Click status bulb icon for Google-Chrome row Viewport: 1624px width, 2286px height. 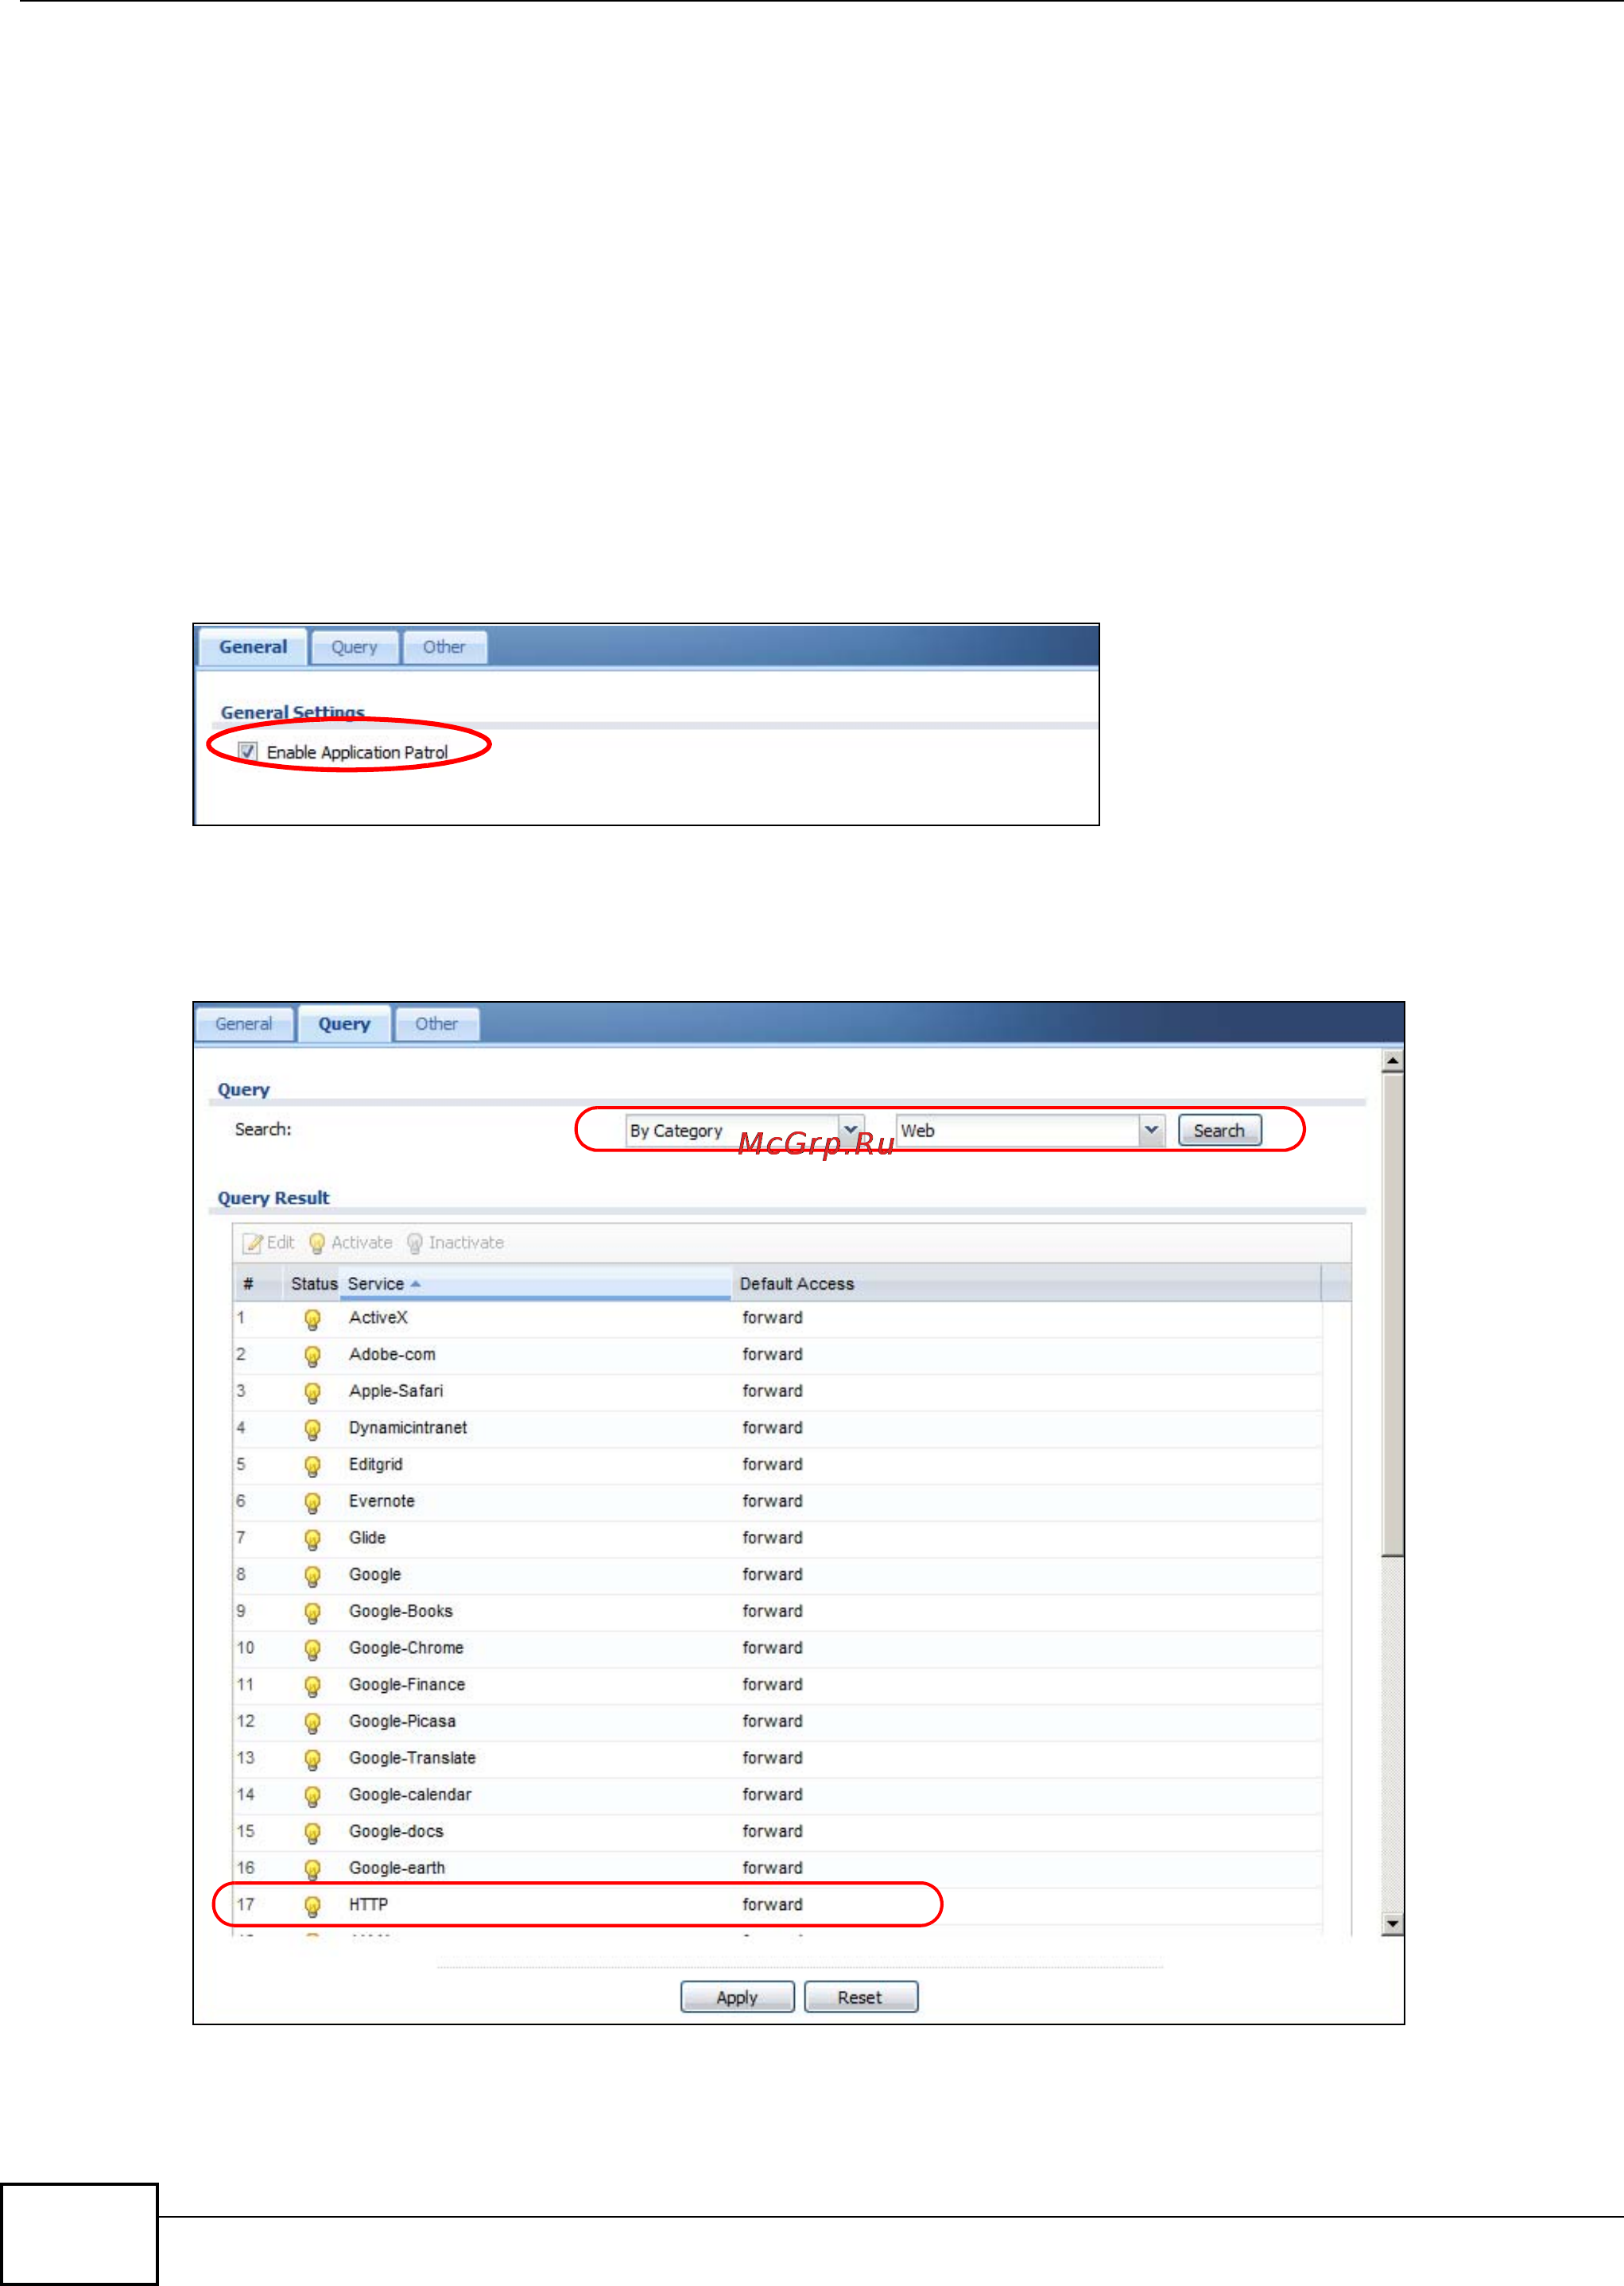pos(312,1649)
